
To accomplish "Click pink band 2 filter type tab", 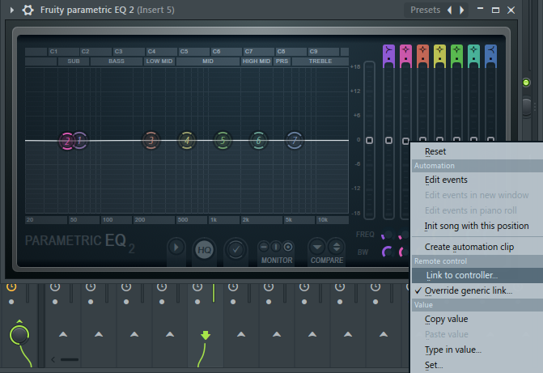I will [405, 55].
